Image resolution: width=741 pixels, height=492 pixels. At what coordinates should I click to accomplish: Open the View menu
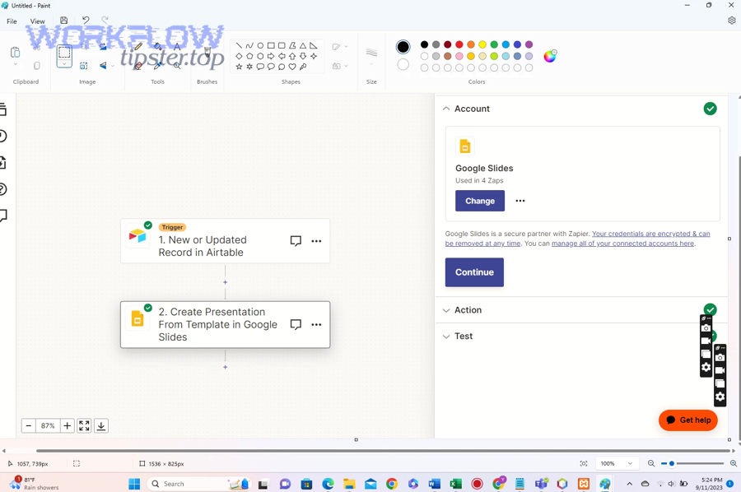[x=37, y=21]
